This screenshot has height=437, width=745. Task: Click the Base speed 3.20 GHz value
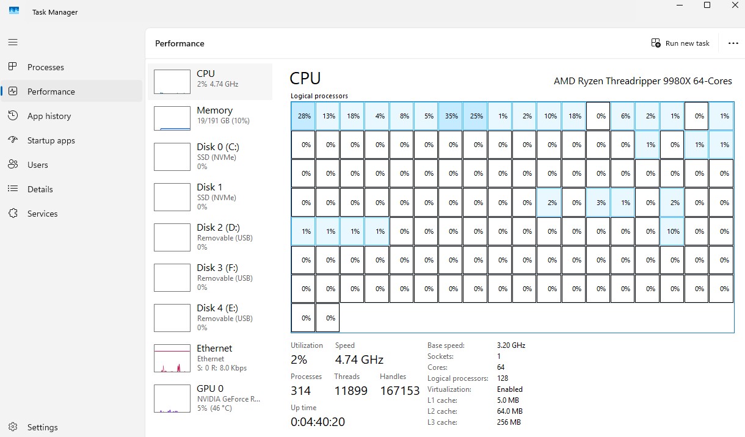(511, 345)
